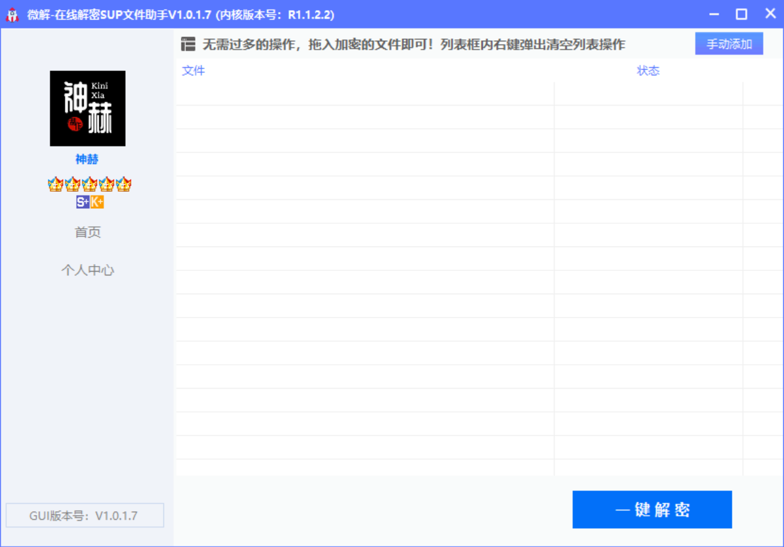
Task: Click the instruction text about dragging encrypted files
Action: [414, 45]
